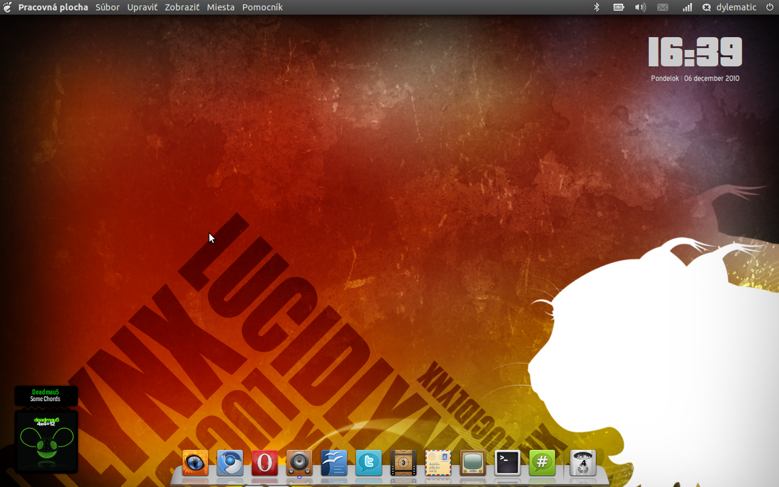Open the sound volume indicator
The height and width of the screenshot is (487, 779).
(640, 7)
